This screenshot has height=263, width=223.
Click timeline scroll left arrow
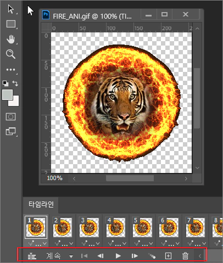[x=200, y=256]
